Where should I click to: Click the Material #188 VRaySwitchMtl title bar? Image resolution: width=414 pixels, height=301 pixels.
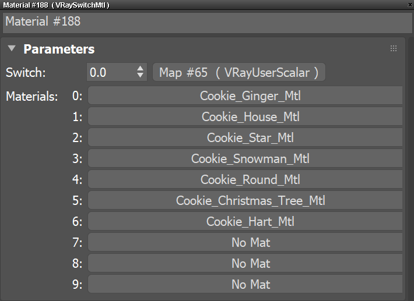175,5
